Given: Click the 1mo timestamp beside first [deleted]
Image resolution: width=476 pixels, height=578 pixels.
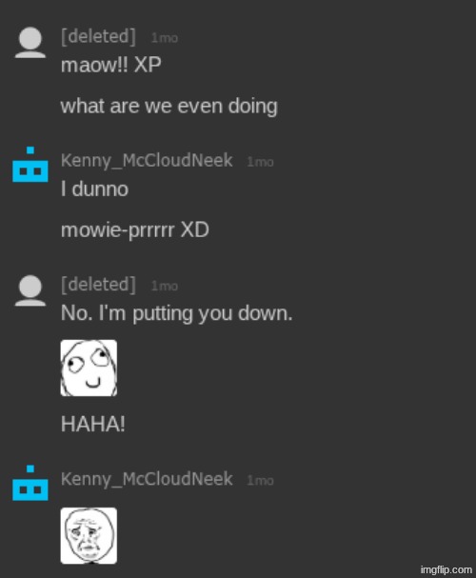Looking at the screenshot, I should coord(165,37).
